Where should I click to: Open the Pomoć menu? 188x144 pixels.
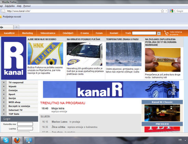click(x=27, y=6)
